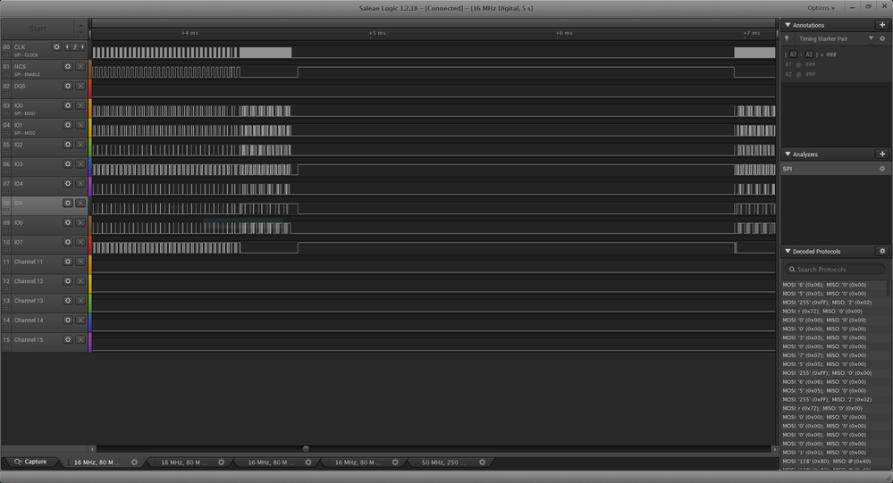This screenshot has height=483, width=893.
Task: Click the horizontal timeline scrollbar thumb
Action: [x=306, y=449]
